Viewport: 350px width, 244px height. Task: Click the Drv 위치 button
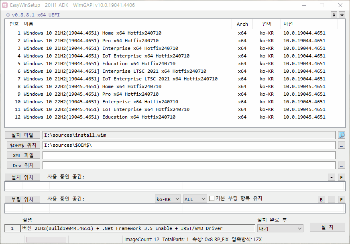tap(23, 166)
